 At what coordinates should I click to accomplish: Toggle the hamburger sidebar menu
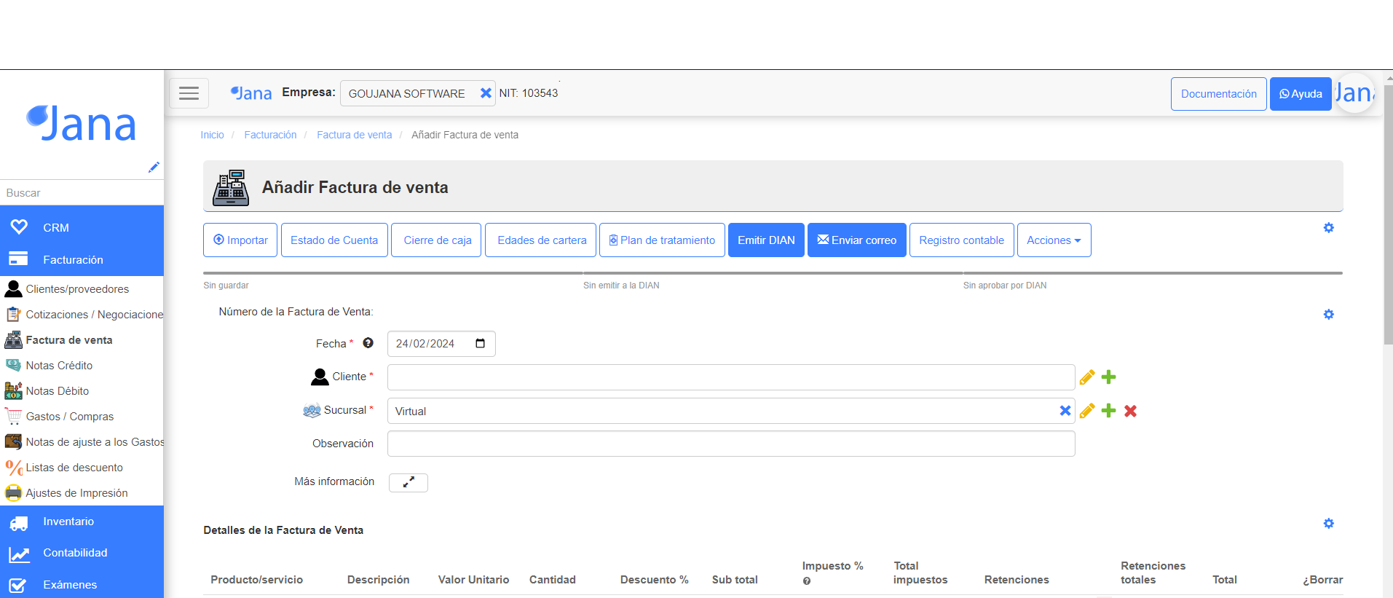pyautogui.click(x=189, y=93)
